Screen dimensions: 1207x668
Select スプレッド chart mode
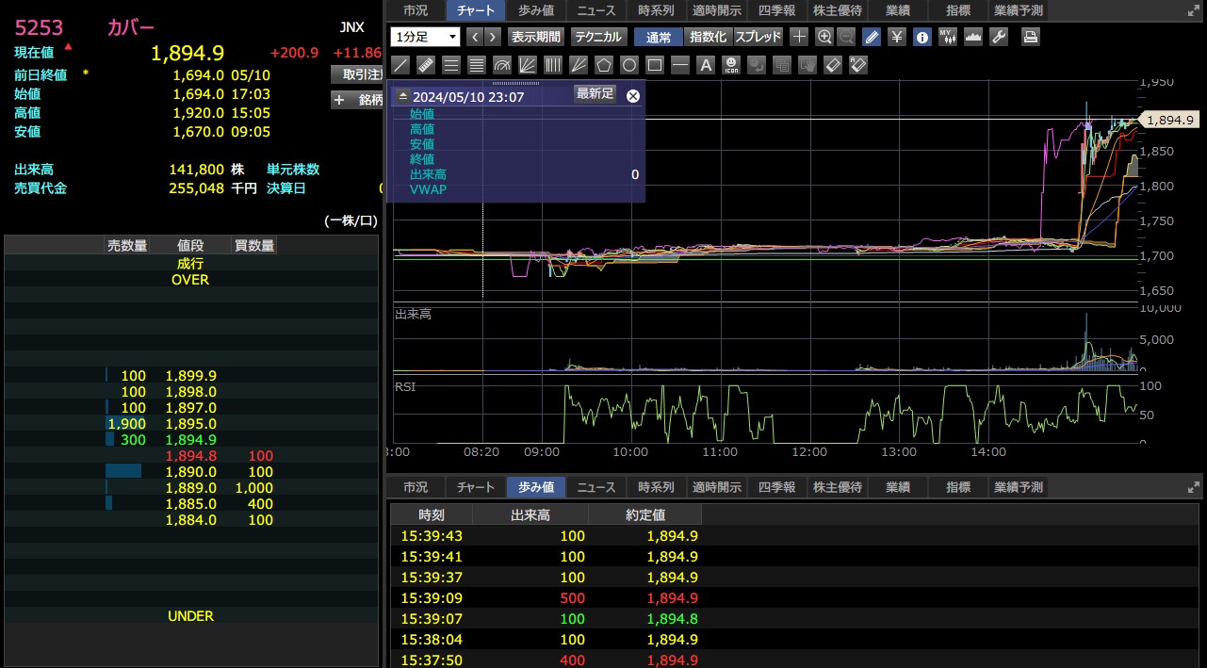(758, 37)
